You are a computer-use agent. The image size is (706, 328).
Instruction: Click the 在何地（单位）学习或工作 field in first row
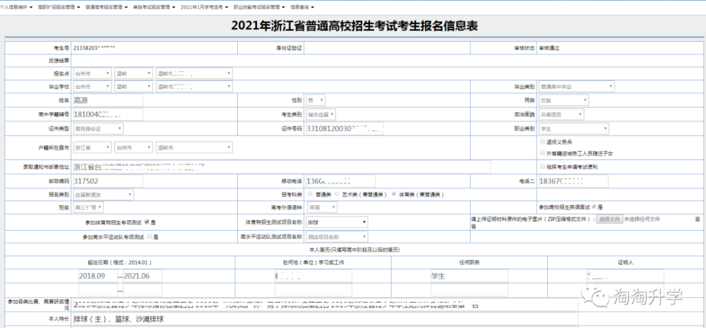point(313,276)
